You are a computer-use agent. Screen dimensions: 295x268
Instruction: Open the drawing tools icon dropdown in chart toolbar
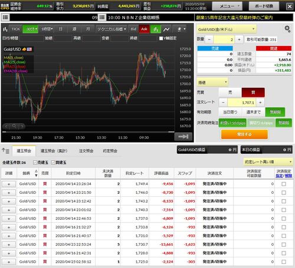click(181, 29)
